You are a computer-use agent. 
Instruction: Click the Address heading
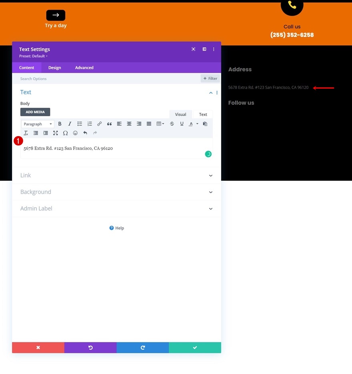point(240,69)
